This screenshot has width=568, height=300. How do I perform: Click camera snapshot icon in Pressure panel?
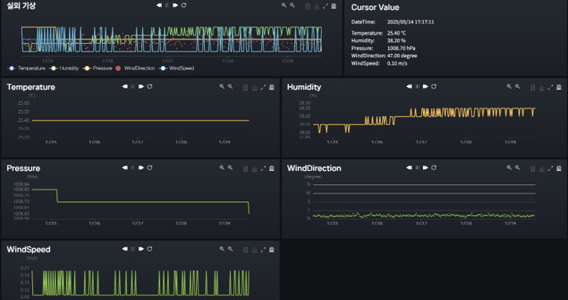[x=271, y=168]
